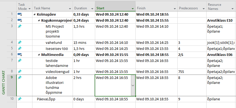This screenshot has height=108, width=236.
Task: Open Duration column filter dropdown
Action: click(92, 9)
